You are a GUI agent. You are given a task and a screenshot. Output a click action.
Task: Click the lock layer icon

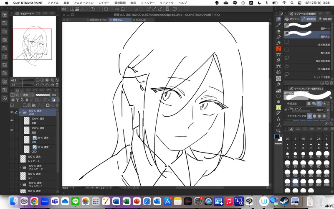click(27, 100)
